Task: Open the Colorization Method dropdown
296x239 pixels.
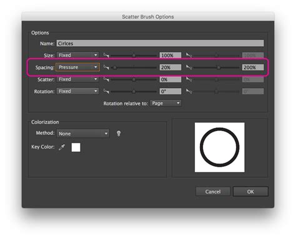Action: (x=83, y=134)
